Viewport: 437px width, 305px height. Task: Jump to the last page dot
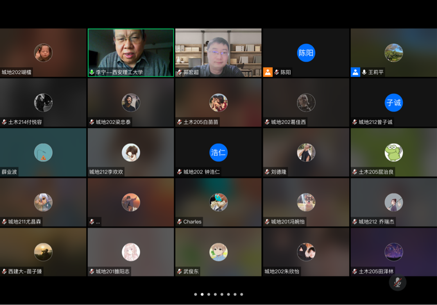tap(241, 294)
